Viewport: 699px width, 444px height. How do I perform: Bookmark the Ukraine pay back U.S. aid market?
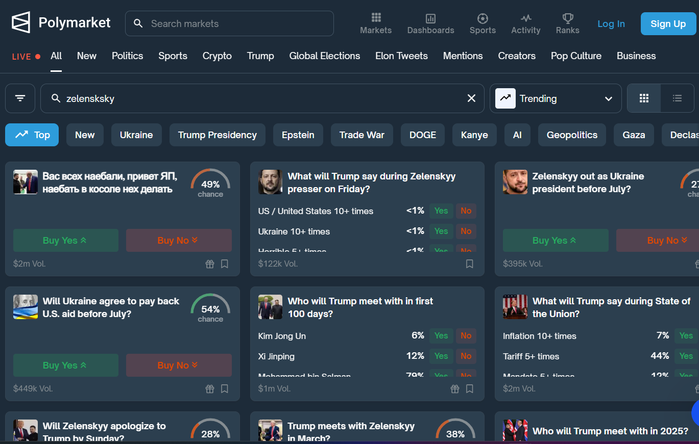coord(225,389)
